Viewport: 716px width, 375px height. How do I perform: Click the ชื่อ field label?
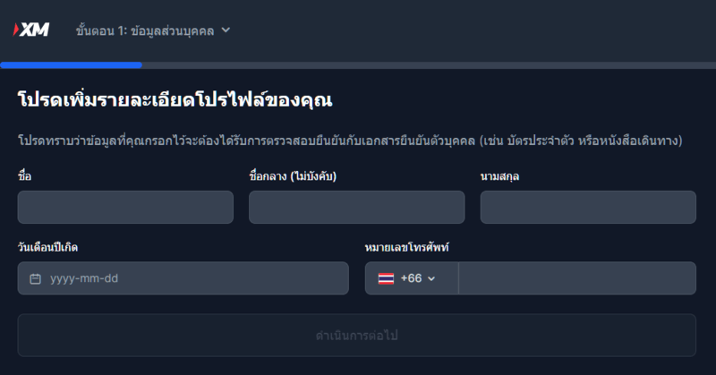click(x=24, y=175)
